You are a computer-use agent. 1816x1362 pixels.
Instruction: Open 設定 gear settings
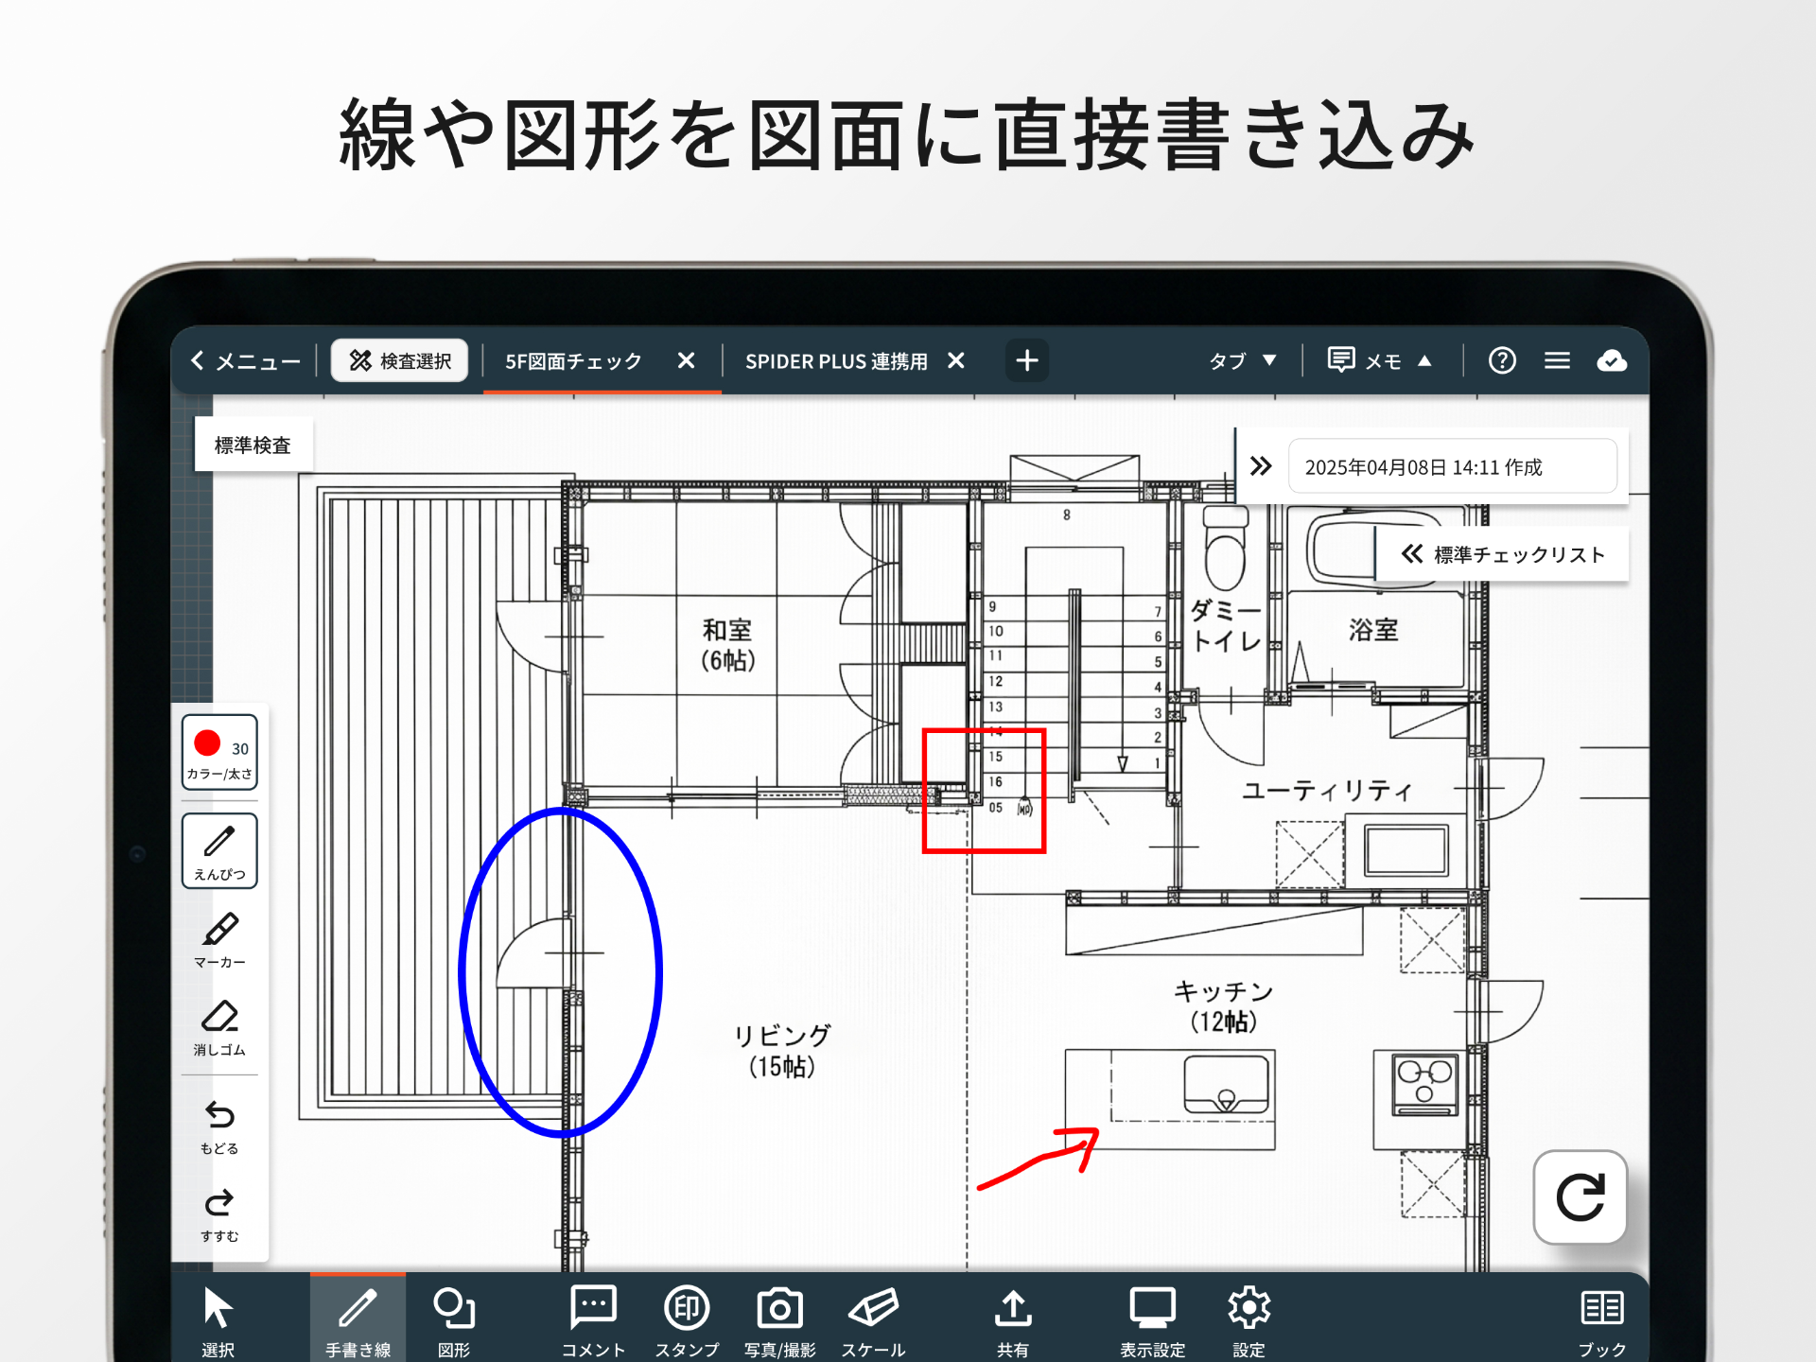1248,1320
